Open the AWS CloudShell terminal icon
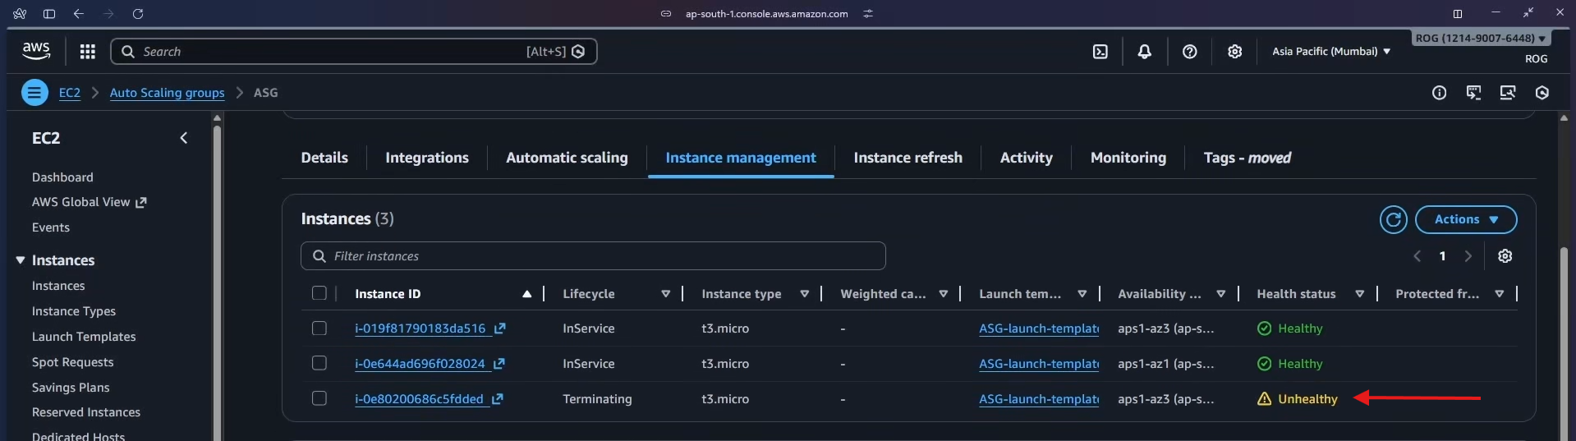 tap(1100, 52)
